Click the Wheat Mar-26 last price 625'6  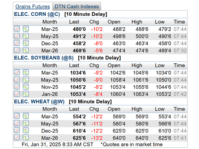click(79, 138)
